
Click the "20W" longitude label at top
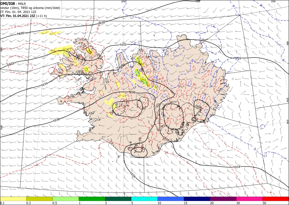coord(123,1)
